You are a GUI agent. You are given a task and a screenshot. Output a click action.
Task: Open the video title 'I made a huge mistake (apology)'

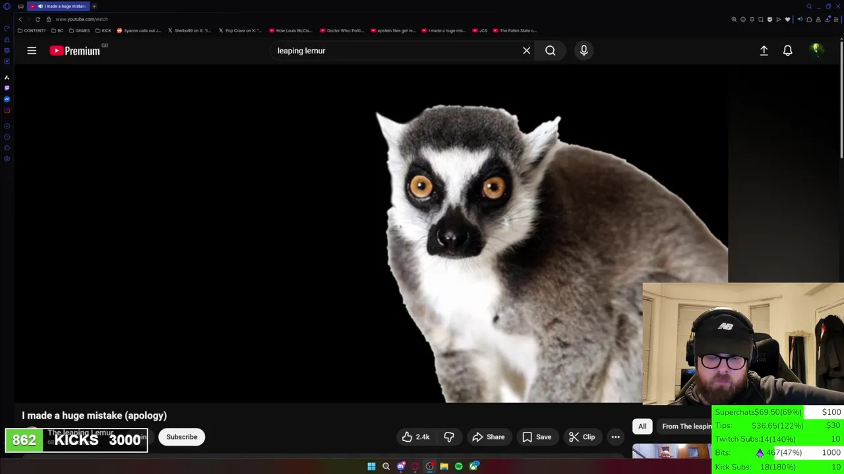pos(94,415)
